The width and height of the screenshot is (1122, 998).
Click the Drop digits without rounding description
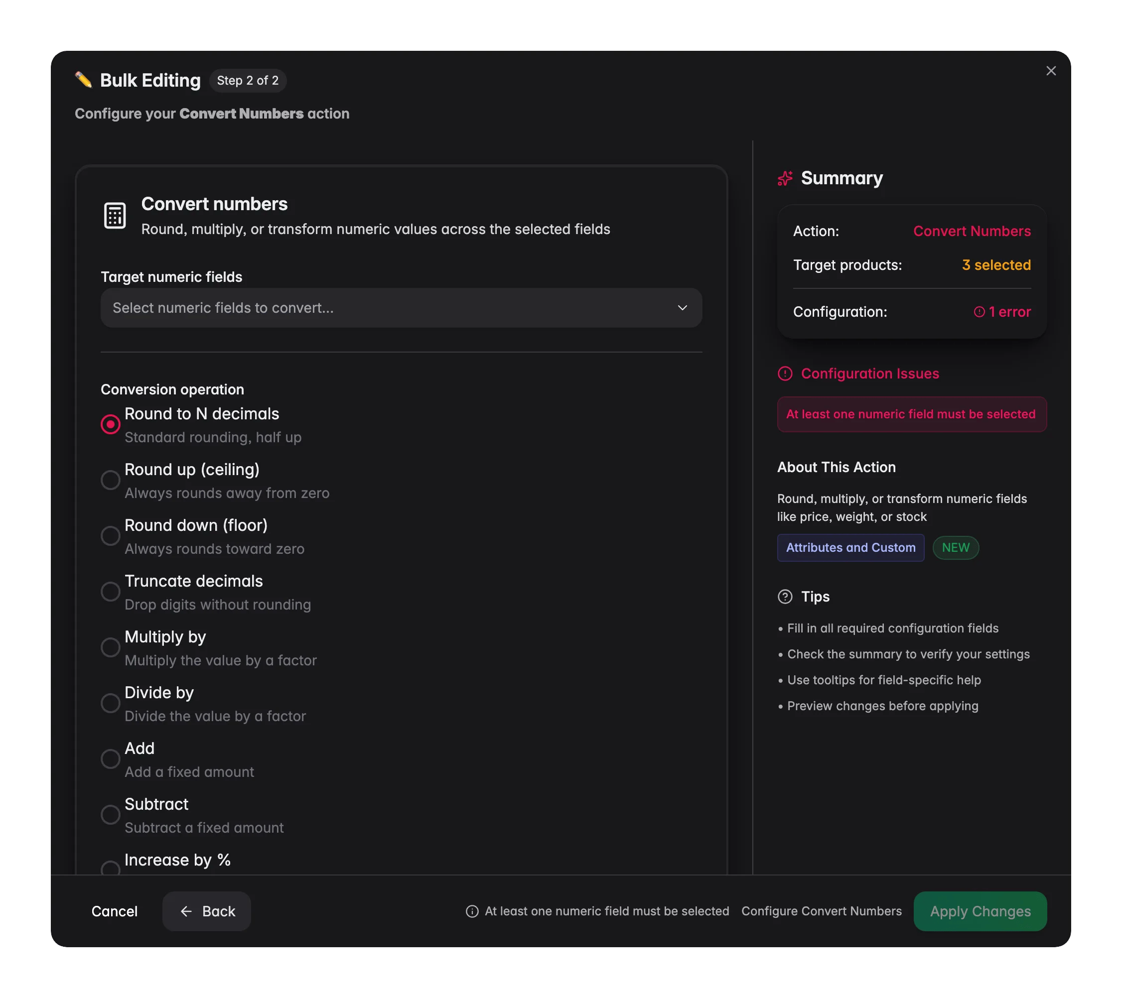pos(217,605)
